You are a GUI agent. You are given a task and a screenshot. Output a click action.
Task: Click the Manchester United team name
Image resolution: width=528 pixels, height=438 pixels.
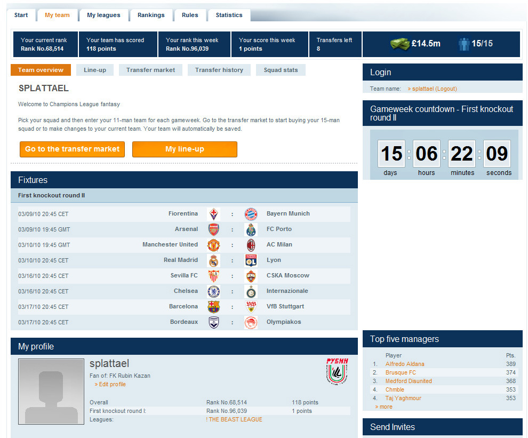170,244
